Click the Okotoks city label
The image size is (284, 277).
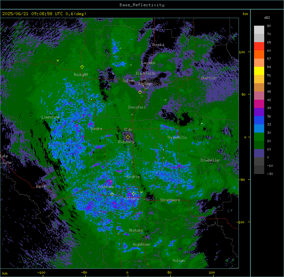point(136,230)
